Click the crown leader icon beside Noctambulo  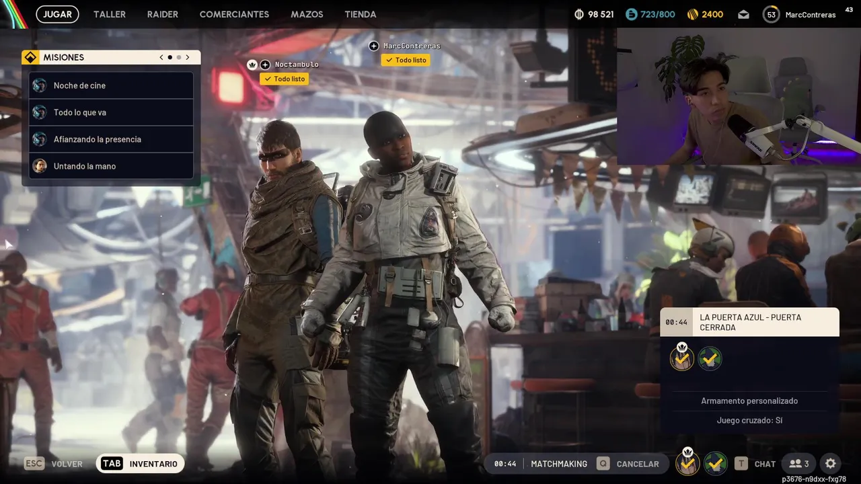coord(253,65)
